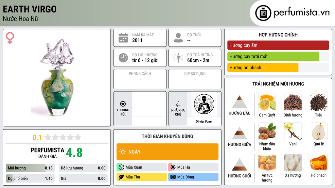Image resolution: width=335 pixels, height=188 pixels.
Task: Click the Hương cay tươi mát green bar
Action: point(278,56)
